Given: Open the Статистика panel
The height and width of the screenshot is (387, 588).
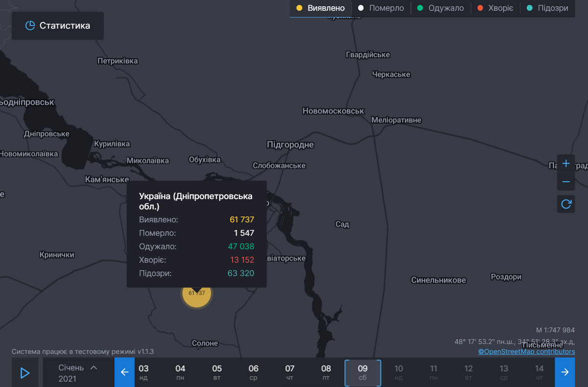Looking at the screenshot, I should (58, 26).
